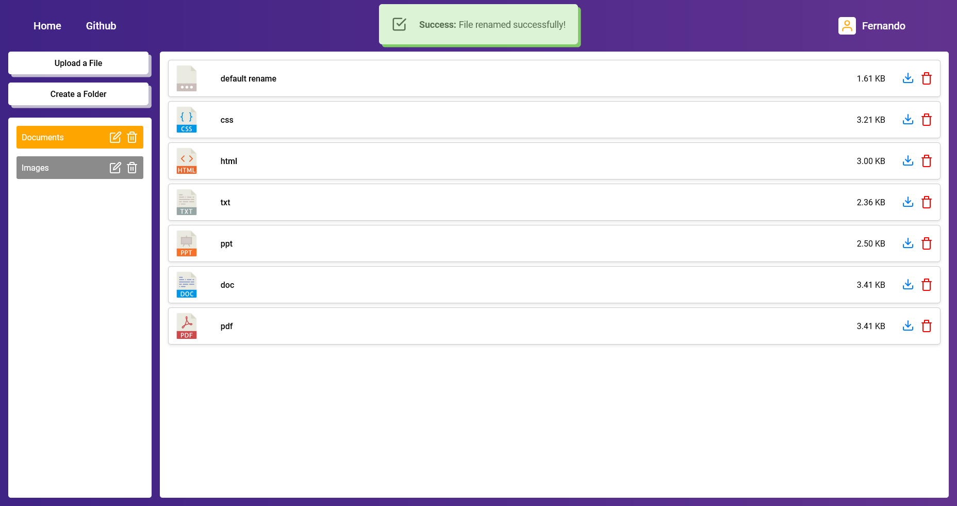Dismiss the success notification banner
The width and height of the screenshot is (957, 506).
(478, 25)
